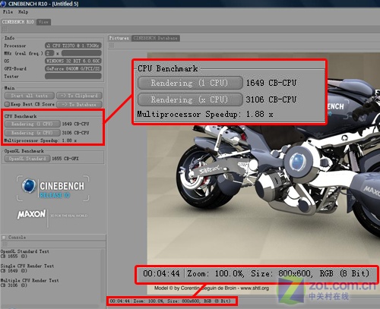
Task: Open the File menu
Action: coord(8,12)
